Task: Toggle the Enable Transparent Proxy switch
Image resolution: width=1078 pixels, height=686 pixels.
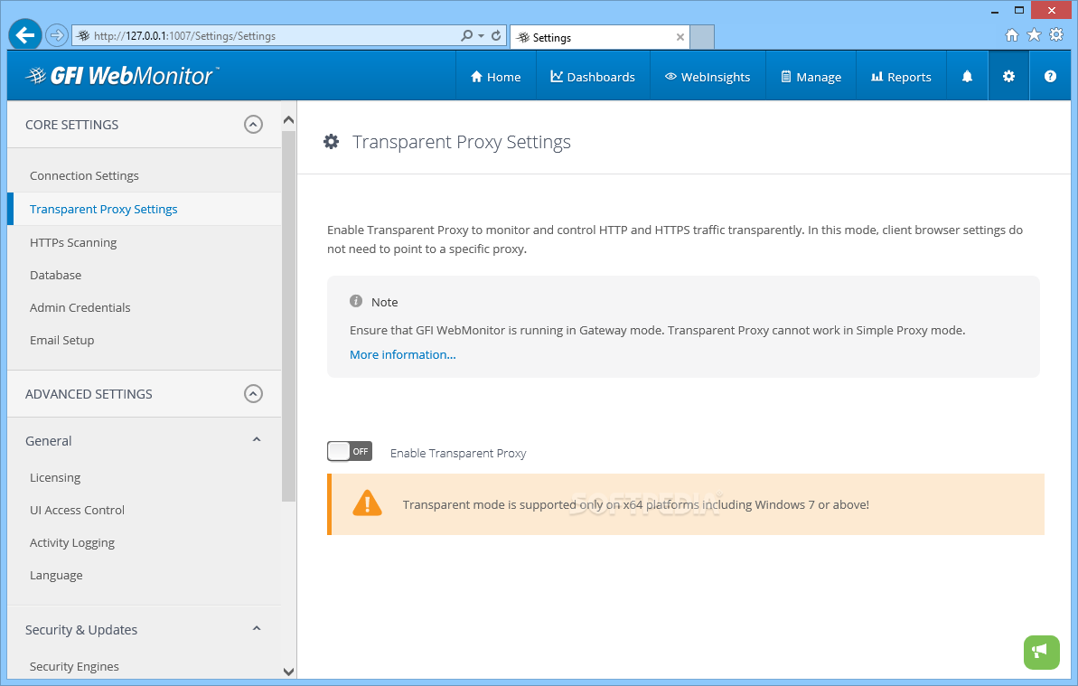Action: click(x=350, y=451)
